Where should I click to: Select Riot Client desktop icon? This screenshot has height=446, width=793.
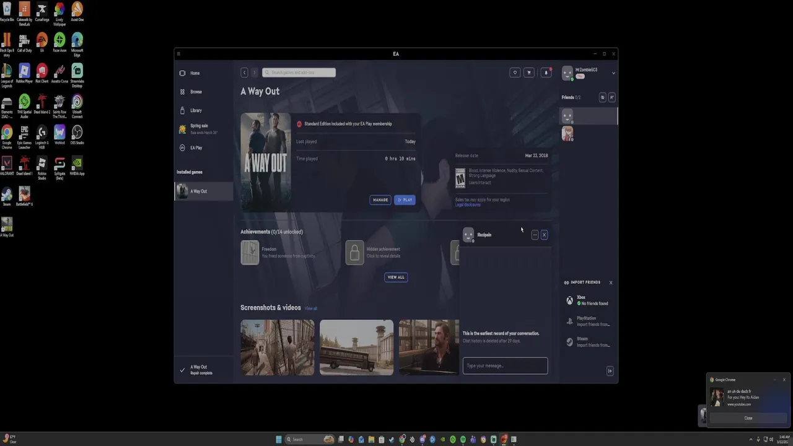coord(42,73)
